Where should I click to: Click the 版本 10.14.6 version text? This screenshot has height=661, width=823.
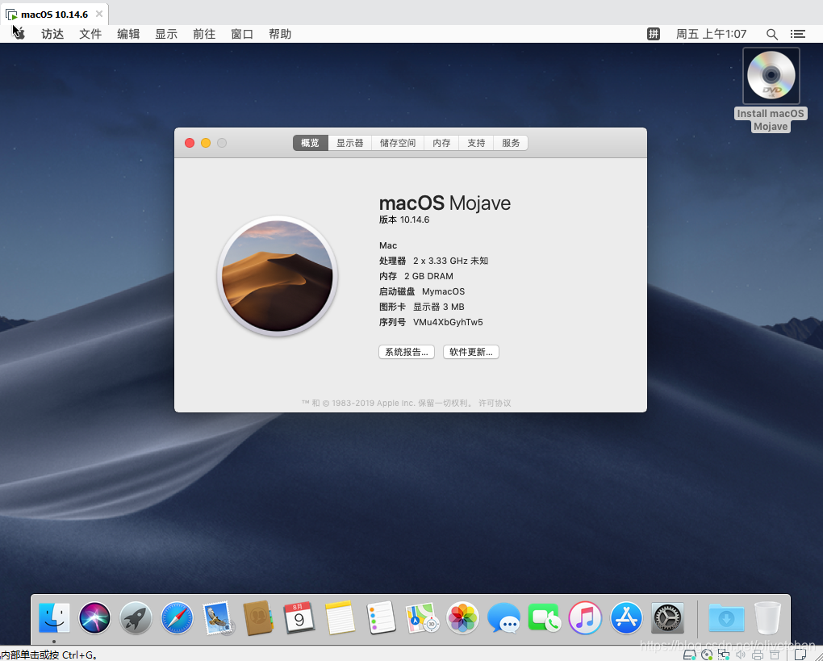404,220
